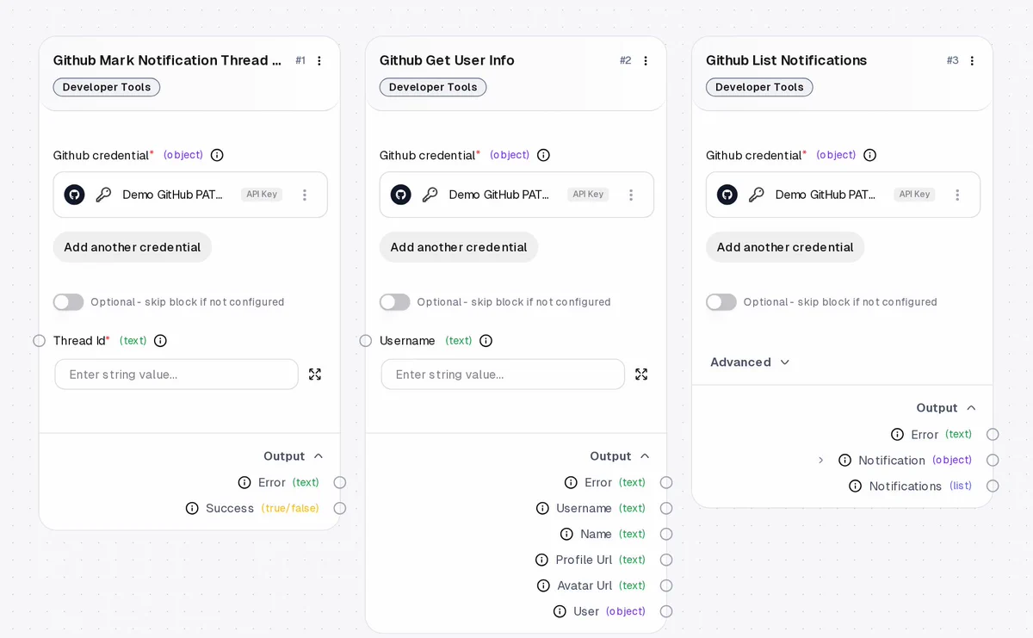This screenshot has height=638, width=1033.
Task: Open credential options menu in Mark Notification Thread block
Action: pos(305,195)
